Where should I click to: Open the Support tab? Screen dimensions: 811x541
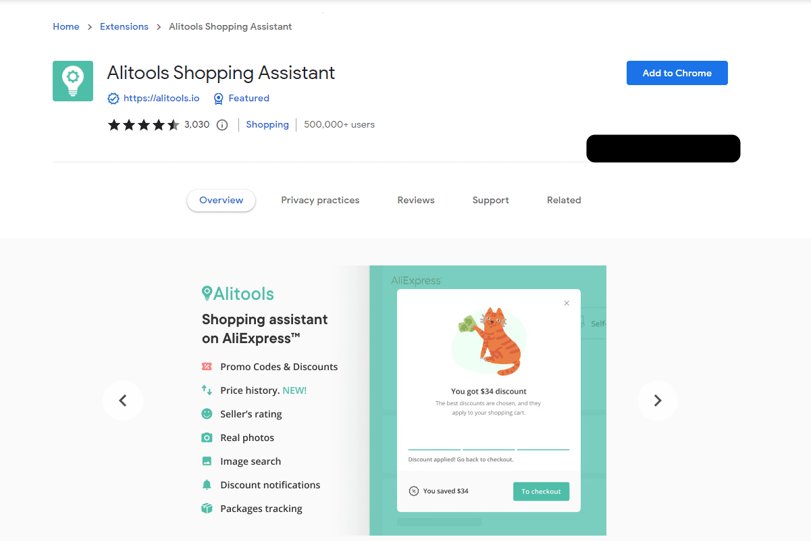pos(491,201)
